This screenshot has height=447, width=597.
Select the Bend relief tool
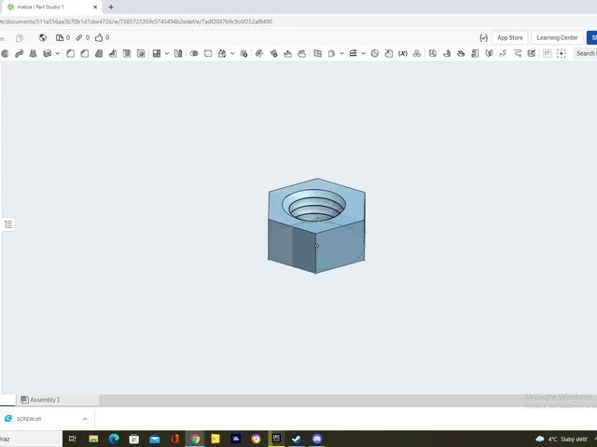coord(489,54)
